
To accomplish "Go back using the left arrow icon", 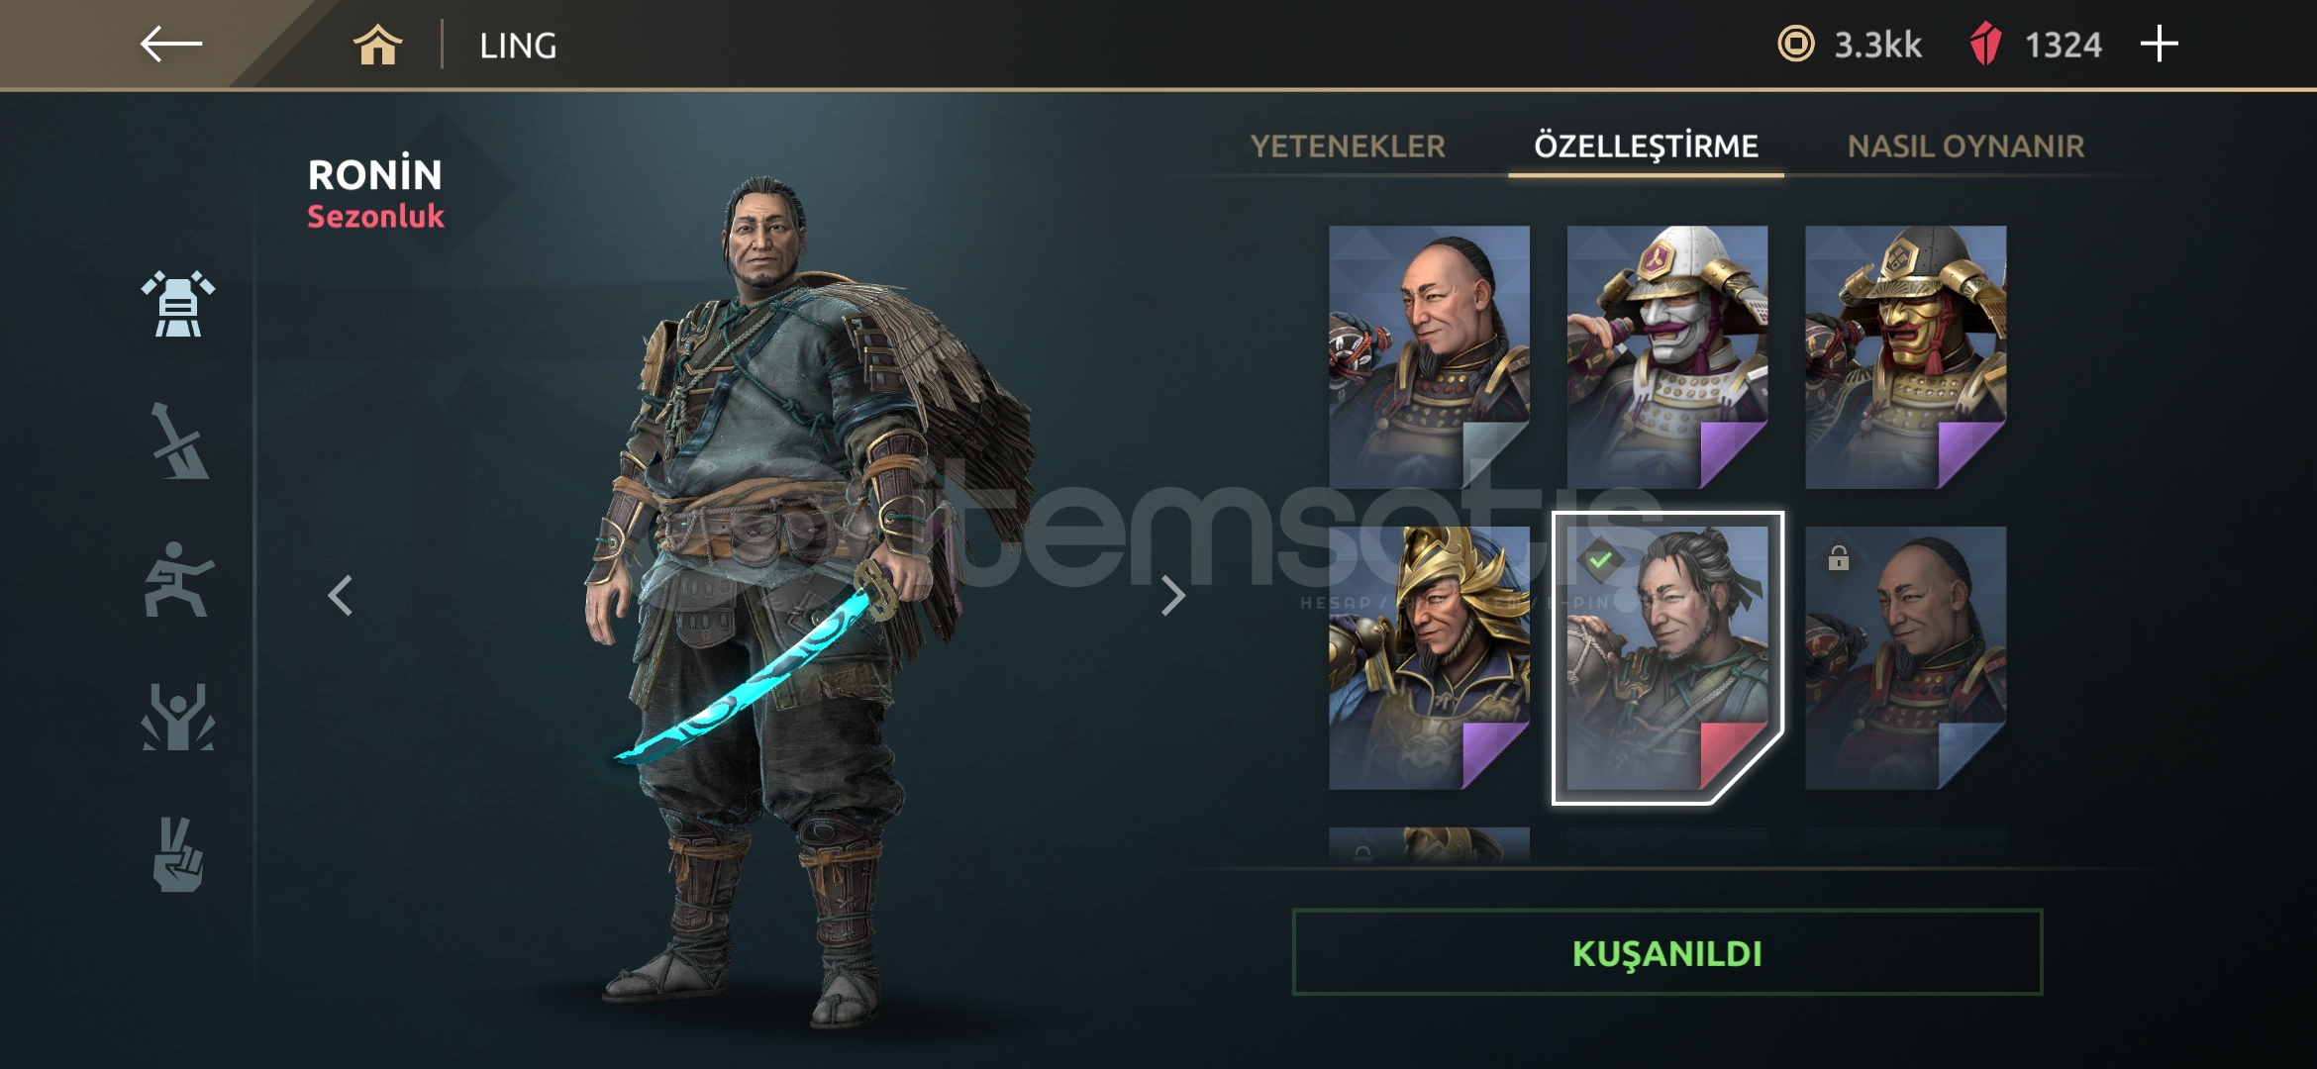I will [x=171, y=45].
